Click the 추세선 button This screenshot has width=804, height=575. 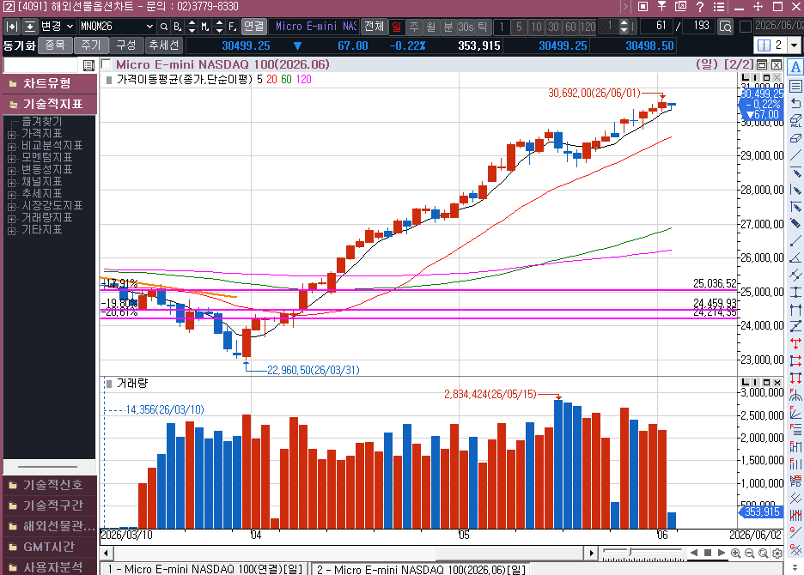click(163, 45)
